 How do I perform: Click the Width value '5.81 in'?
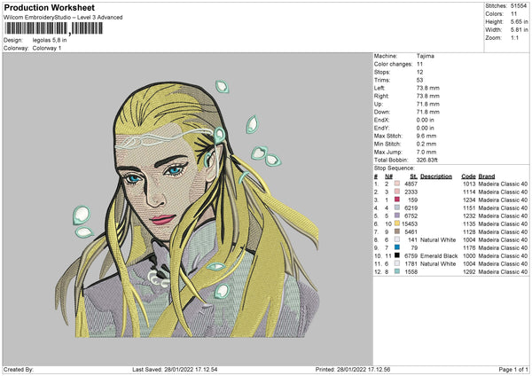point(519,30)
